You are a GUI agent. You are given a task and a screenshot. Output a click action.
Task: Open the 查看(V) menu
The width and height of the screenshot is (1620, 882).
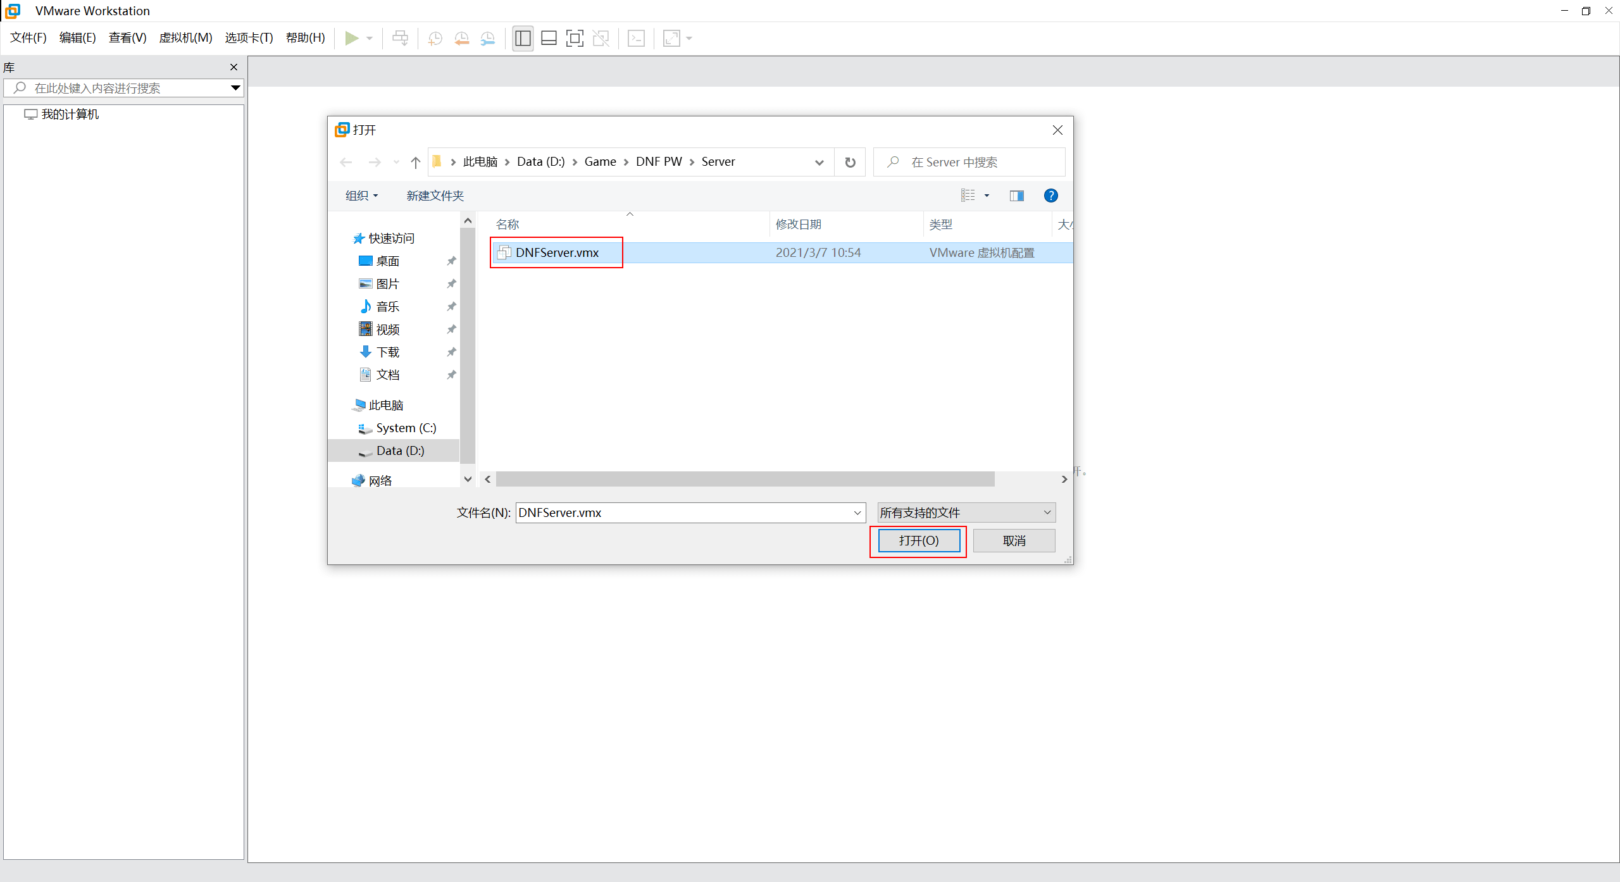coord(127,38)
